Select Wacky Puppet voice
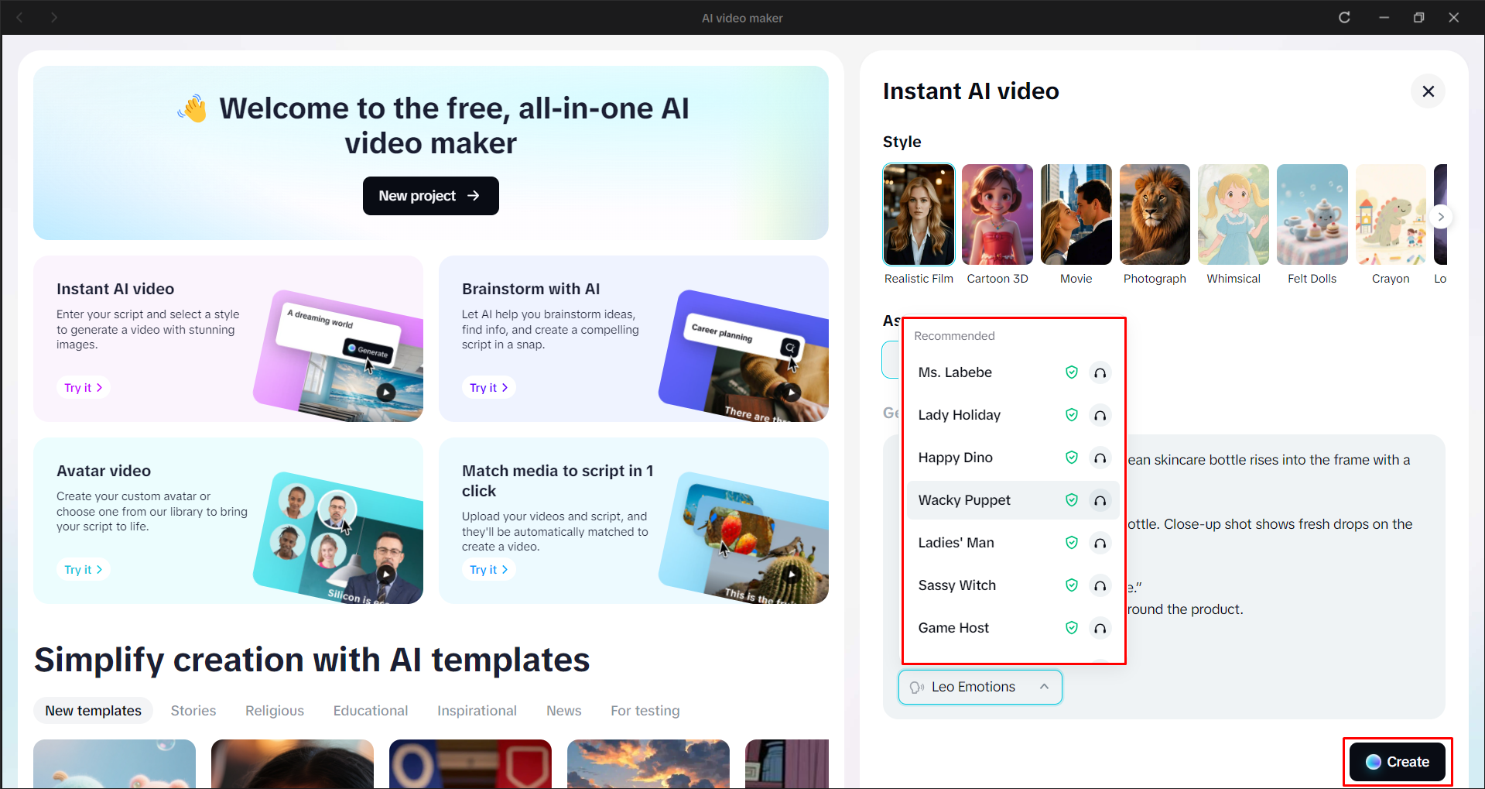The height and width of the screenshot is (789, 1485). coord(1013,500)
